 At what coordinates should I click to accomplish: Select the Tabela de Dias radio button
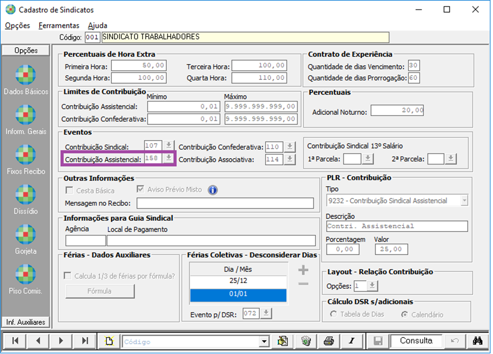pos(334,314)
